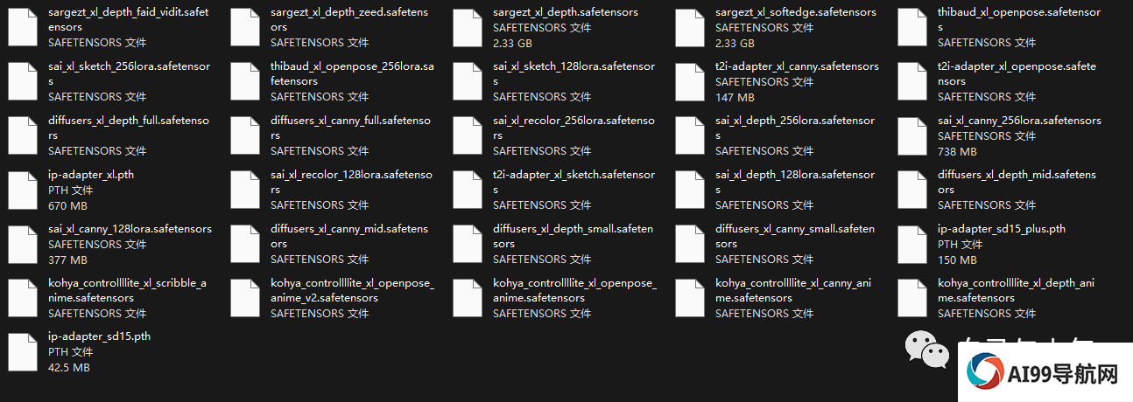Click the sargezt_xl_softedge.safetensors file icon
Screen dimensions: 1133x402
pos(690,27)
